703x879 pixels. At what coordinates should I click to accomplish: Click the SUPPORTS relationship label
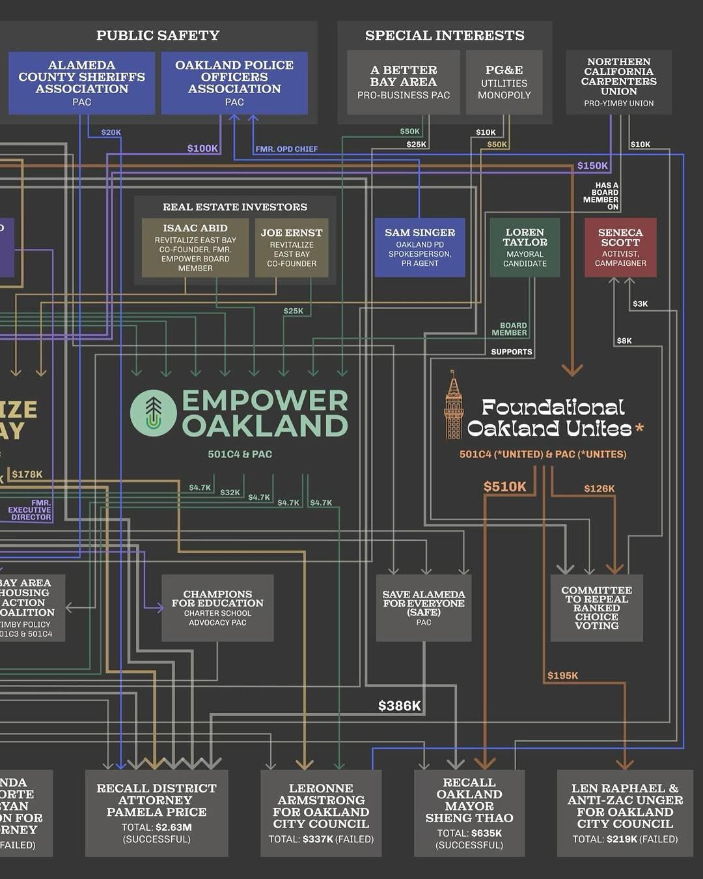click(512, 352)
